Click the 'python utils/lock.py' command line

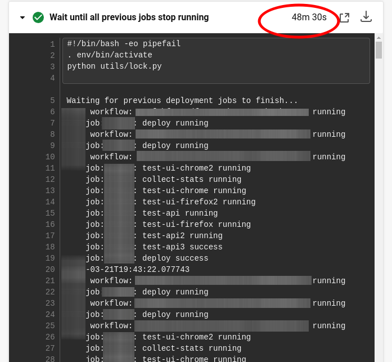click(x=114, y=66)
